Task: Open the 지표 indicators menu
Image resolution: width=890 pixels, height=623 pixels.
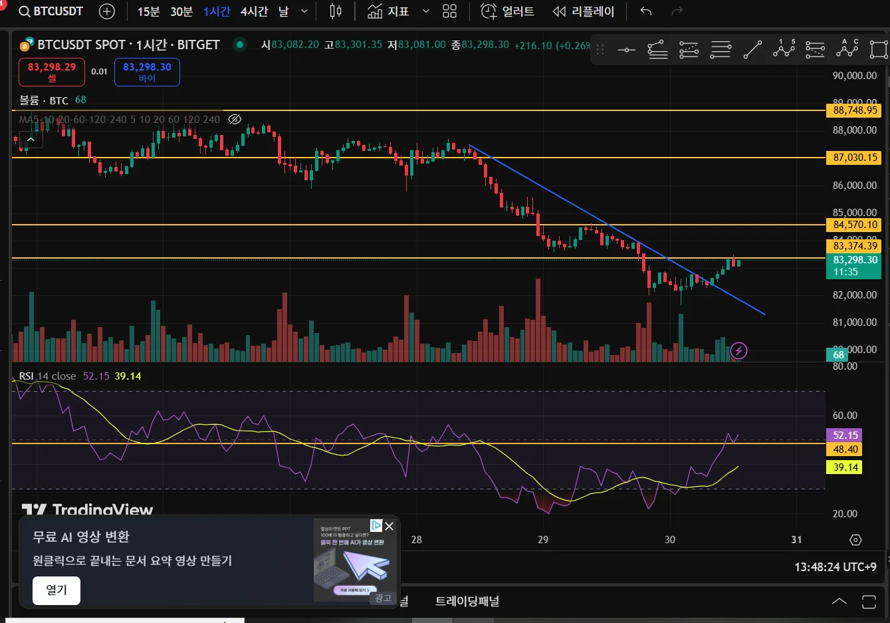Action: click(389, 11)
